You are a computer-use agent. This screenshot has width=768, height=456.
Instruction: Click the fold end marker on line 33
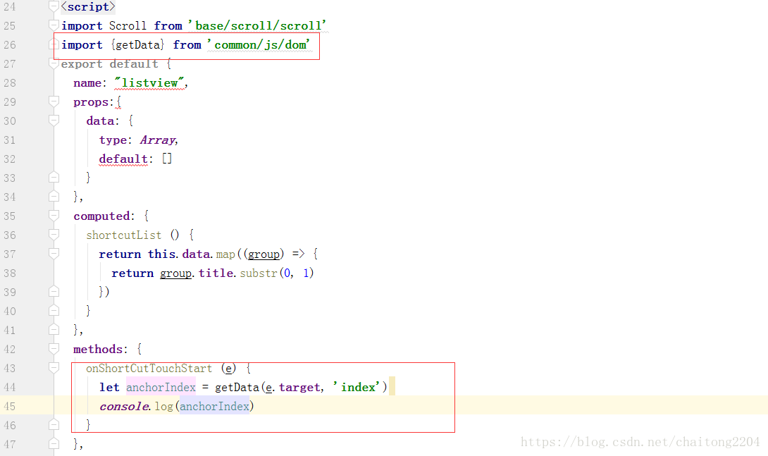pyautogui.click(x=54, y=178)
